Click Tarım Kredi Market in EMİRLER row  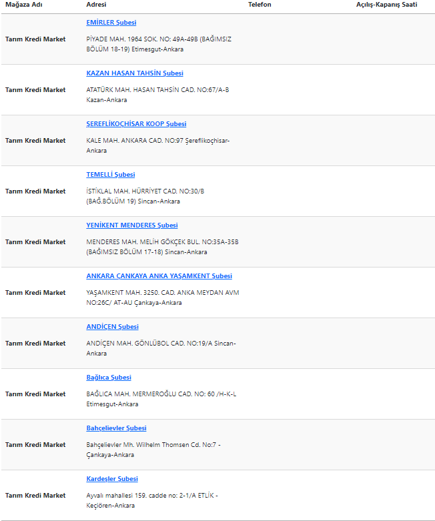coord(35,39)
